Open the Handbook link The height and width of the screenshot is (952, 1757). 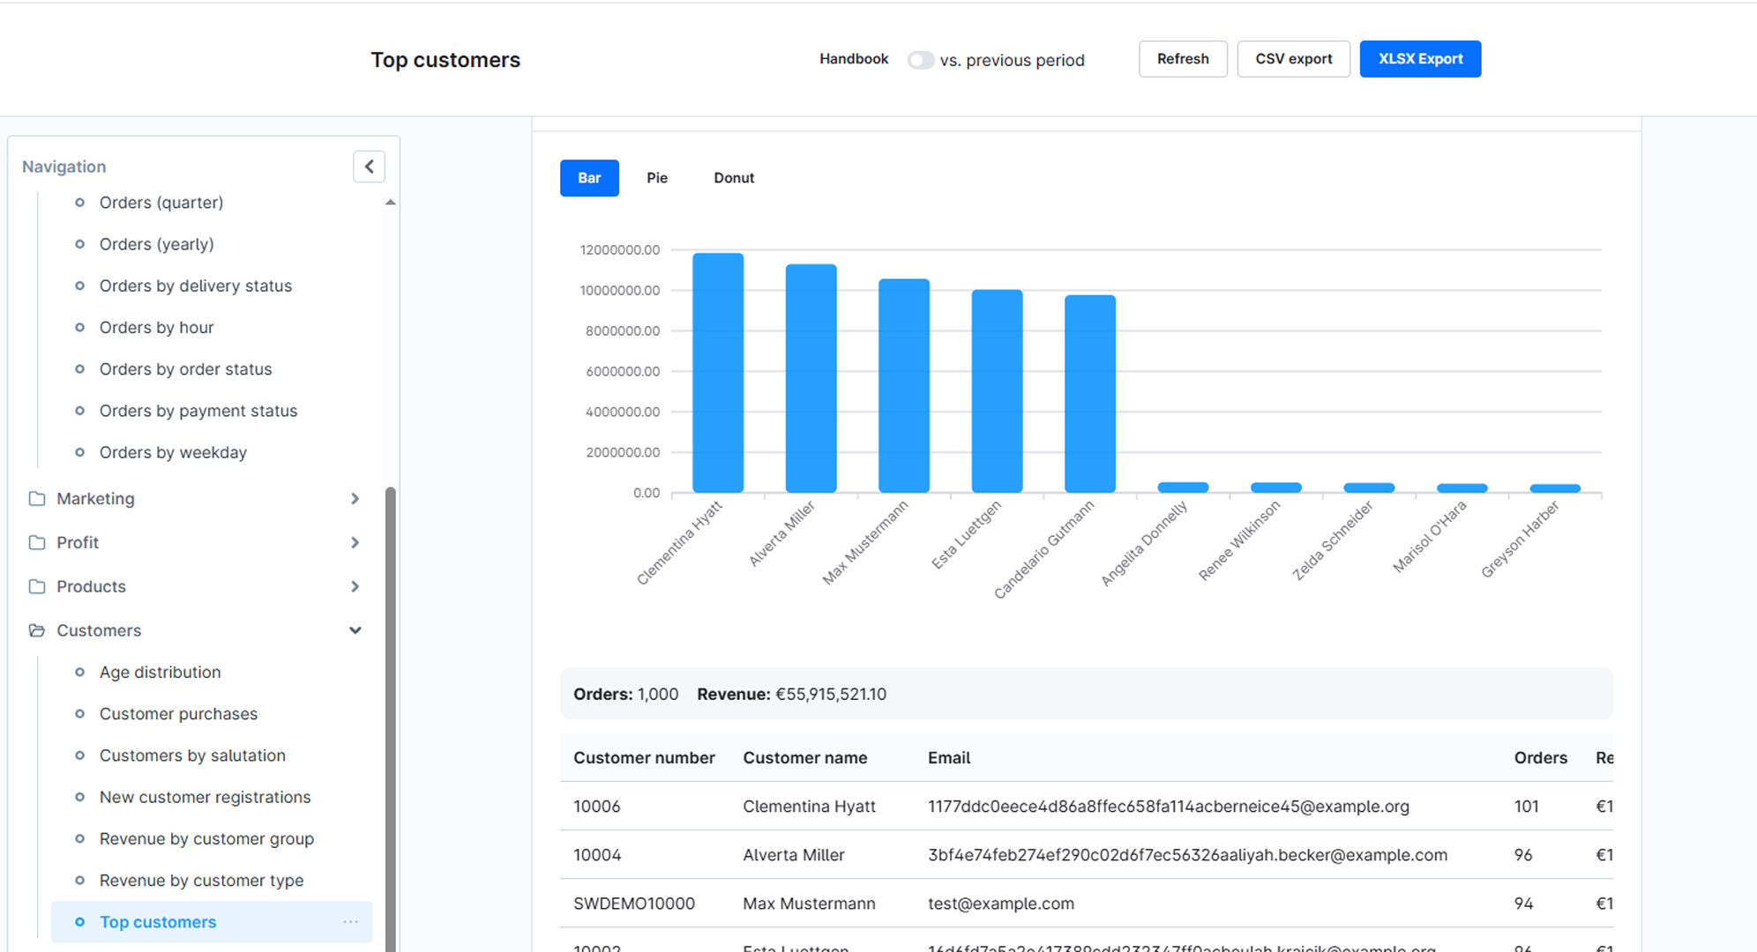coord(854,59)
